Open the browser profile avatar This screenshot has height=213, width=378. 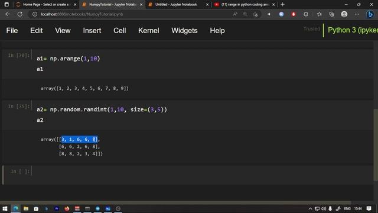tap(344, 14)
